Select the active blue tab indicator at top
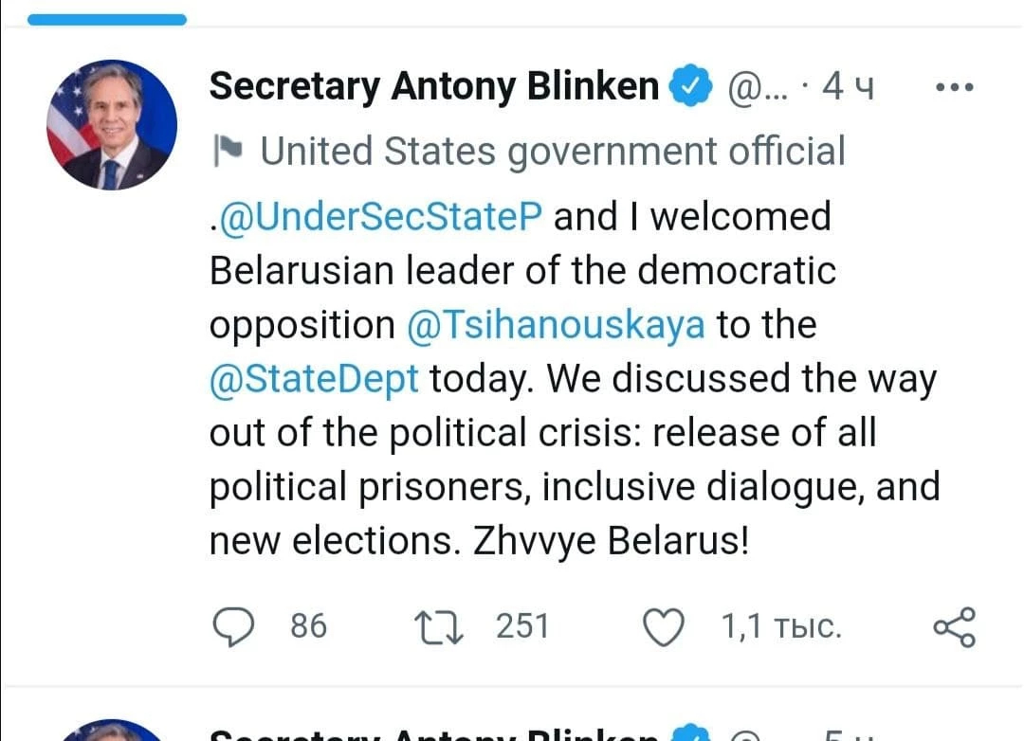Screen dimensions: 1024x741 click(107, 20)
